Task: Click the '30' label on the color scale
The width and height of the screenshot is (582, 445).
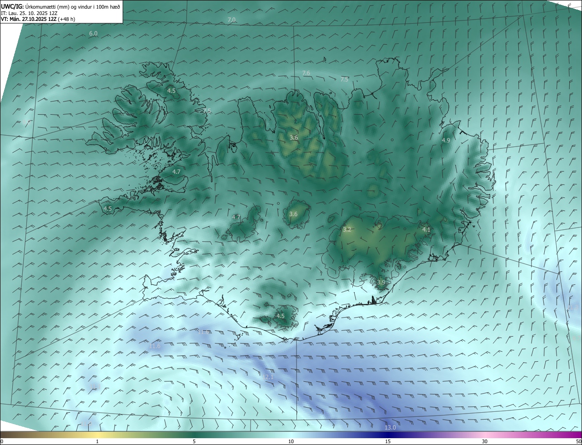Action: click(x=485, y=441)
